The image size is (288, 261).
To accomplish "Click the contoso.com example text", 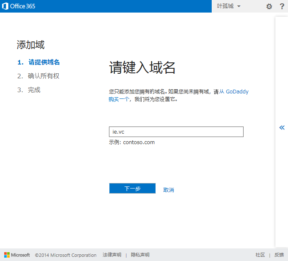I will click(139, 142).
